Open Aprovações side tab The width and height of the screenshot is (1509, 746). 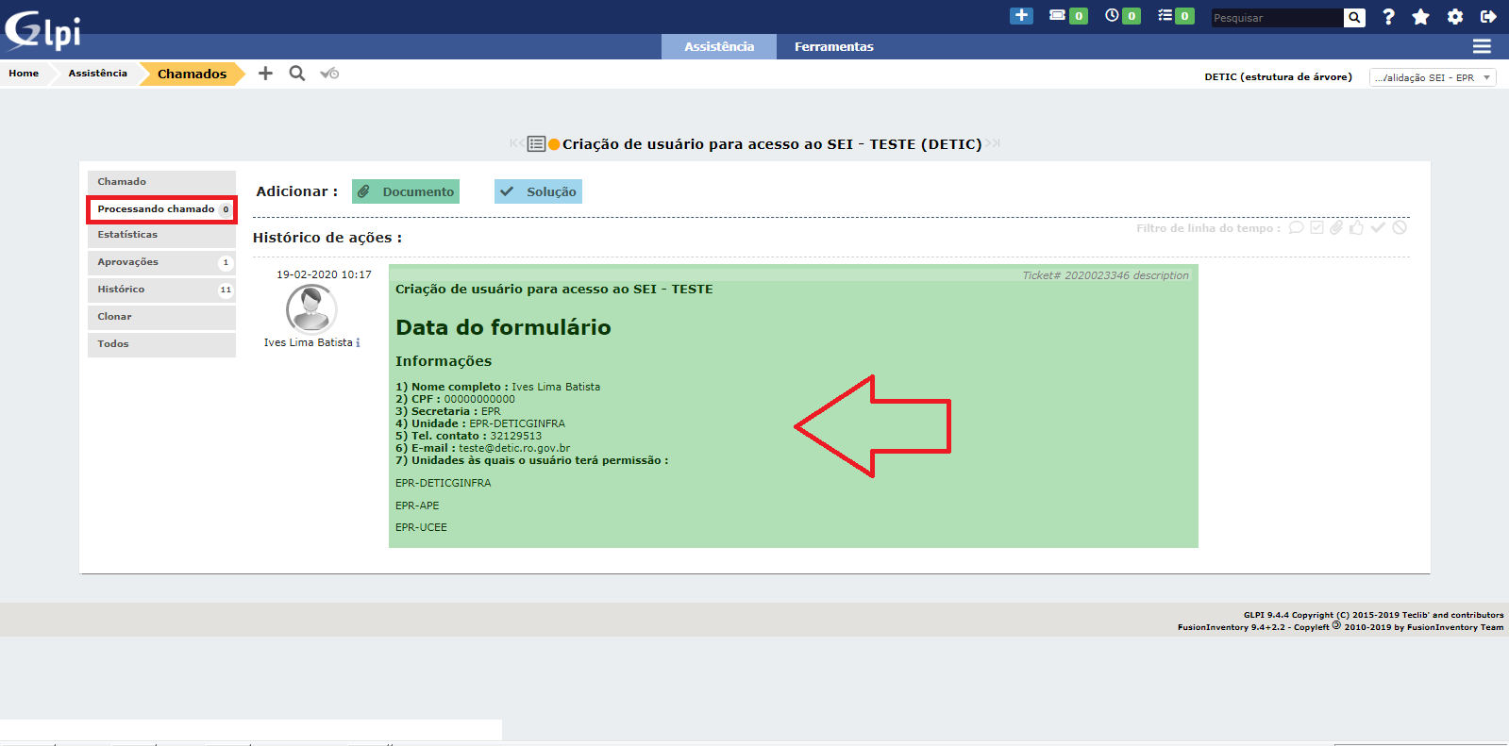[x=161, y=262]
